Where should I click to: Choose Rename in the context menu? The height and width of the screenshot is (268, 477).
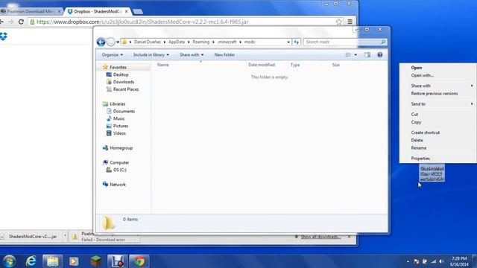tap(419, 148)
